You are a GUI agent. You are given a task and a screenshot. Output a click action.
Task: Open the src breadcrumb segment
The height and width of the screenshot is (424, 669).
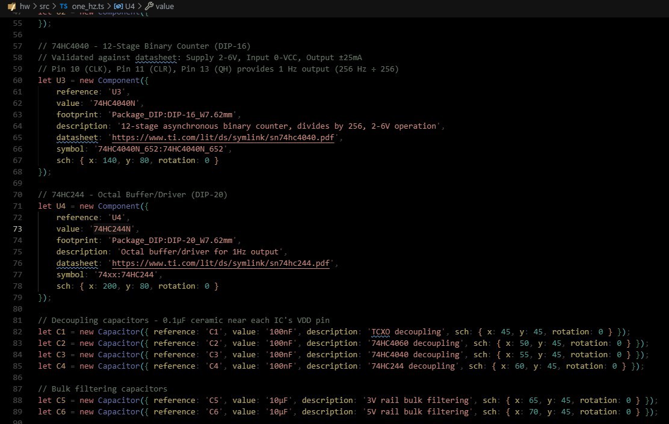click(45, 6)
